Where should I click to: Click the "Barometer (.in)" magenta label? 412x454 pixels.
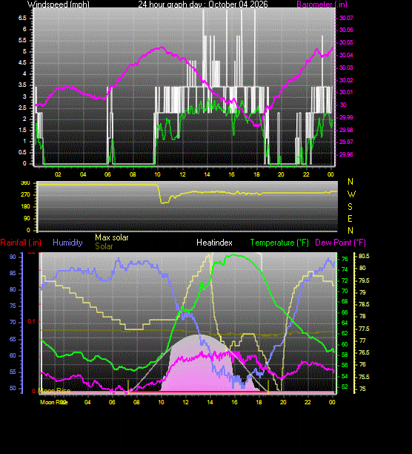point(322,4)
